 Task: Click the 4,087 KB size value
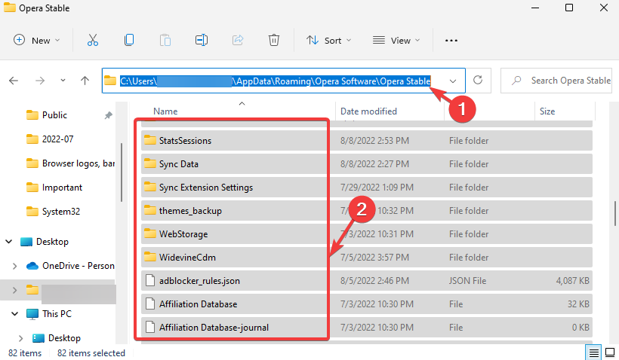pyautogui.click(x=572, y=281)
